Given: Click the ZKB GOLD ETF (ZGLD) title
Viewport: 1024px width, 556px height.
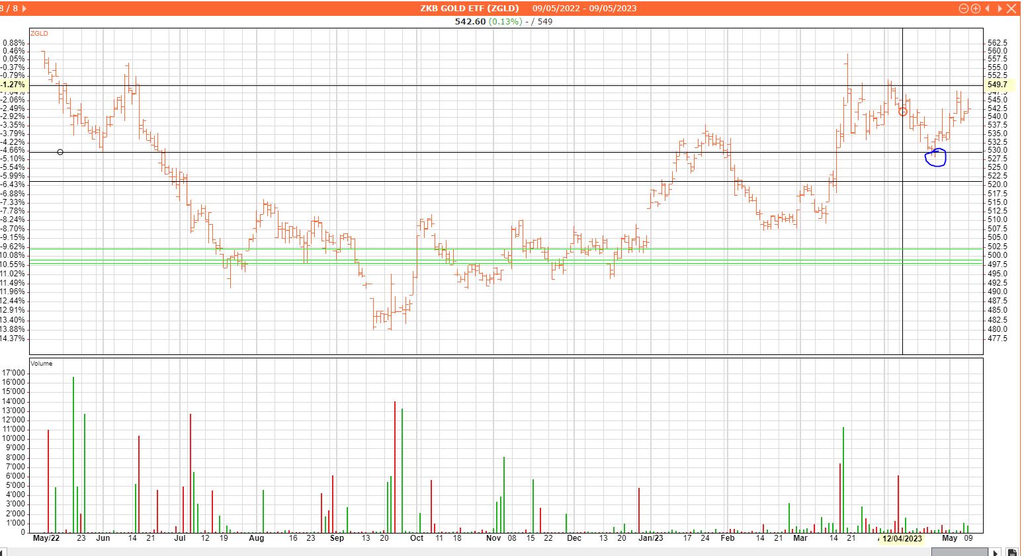Looking at the screenshot, I should pos(470,9).
